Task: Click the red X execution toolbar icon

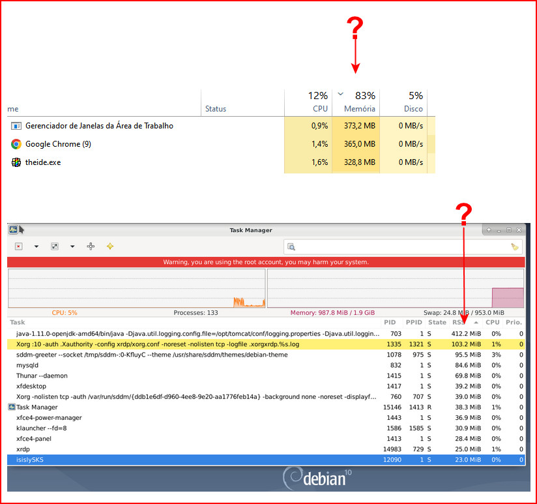Action: (x=18, y=246)
